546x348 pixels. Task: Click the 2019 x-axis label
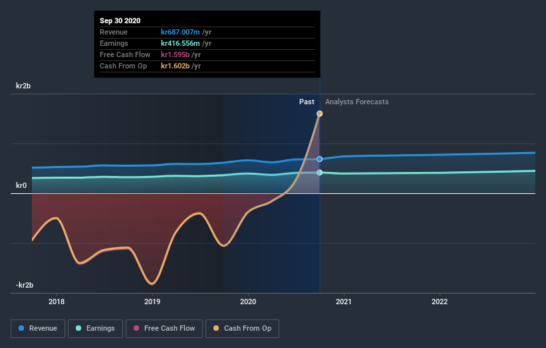click(x=152, y=302)
